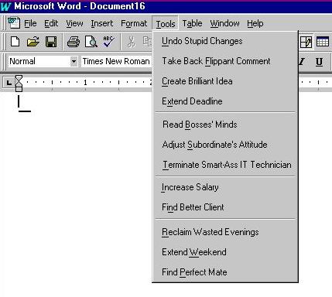
Task: Open the Table menu
Action: 192,23
